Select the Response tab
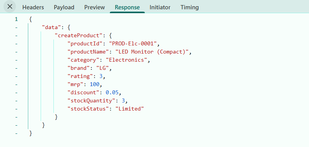This screenshot has height=147, width=309. click(127, 7)
